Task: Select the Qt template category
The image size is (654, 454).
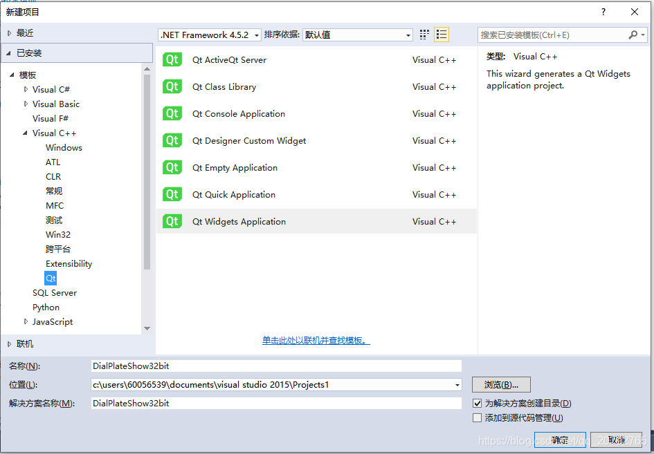Action: pos(51,278)
